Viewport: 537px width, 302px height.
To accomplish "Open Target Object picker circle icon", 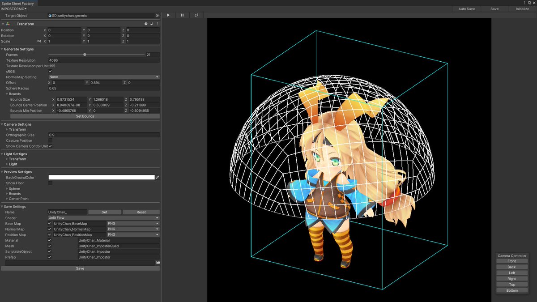I will coord(157,15).
